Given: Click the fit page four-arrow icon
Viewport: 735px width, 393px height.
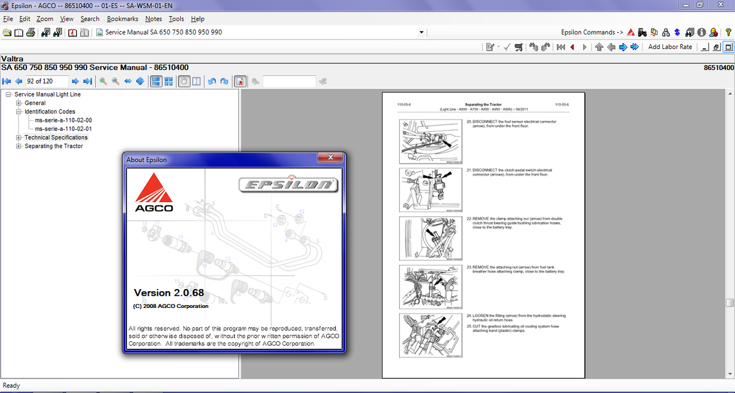Looking at the screenshot, I should tap(140, 82).
